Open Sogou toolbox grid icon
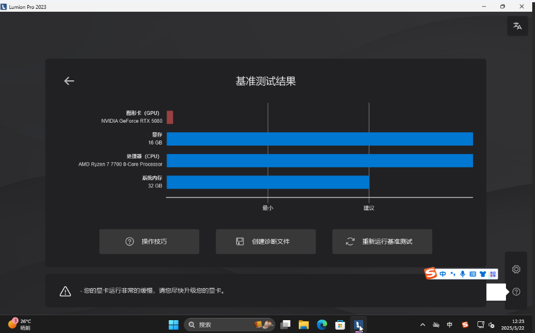 (493, 274)
